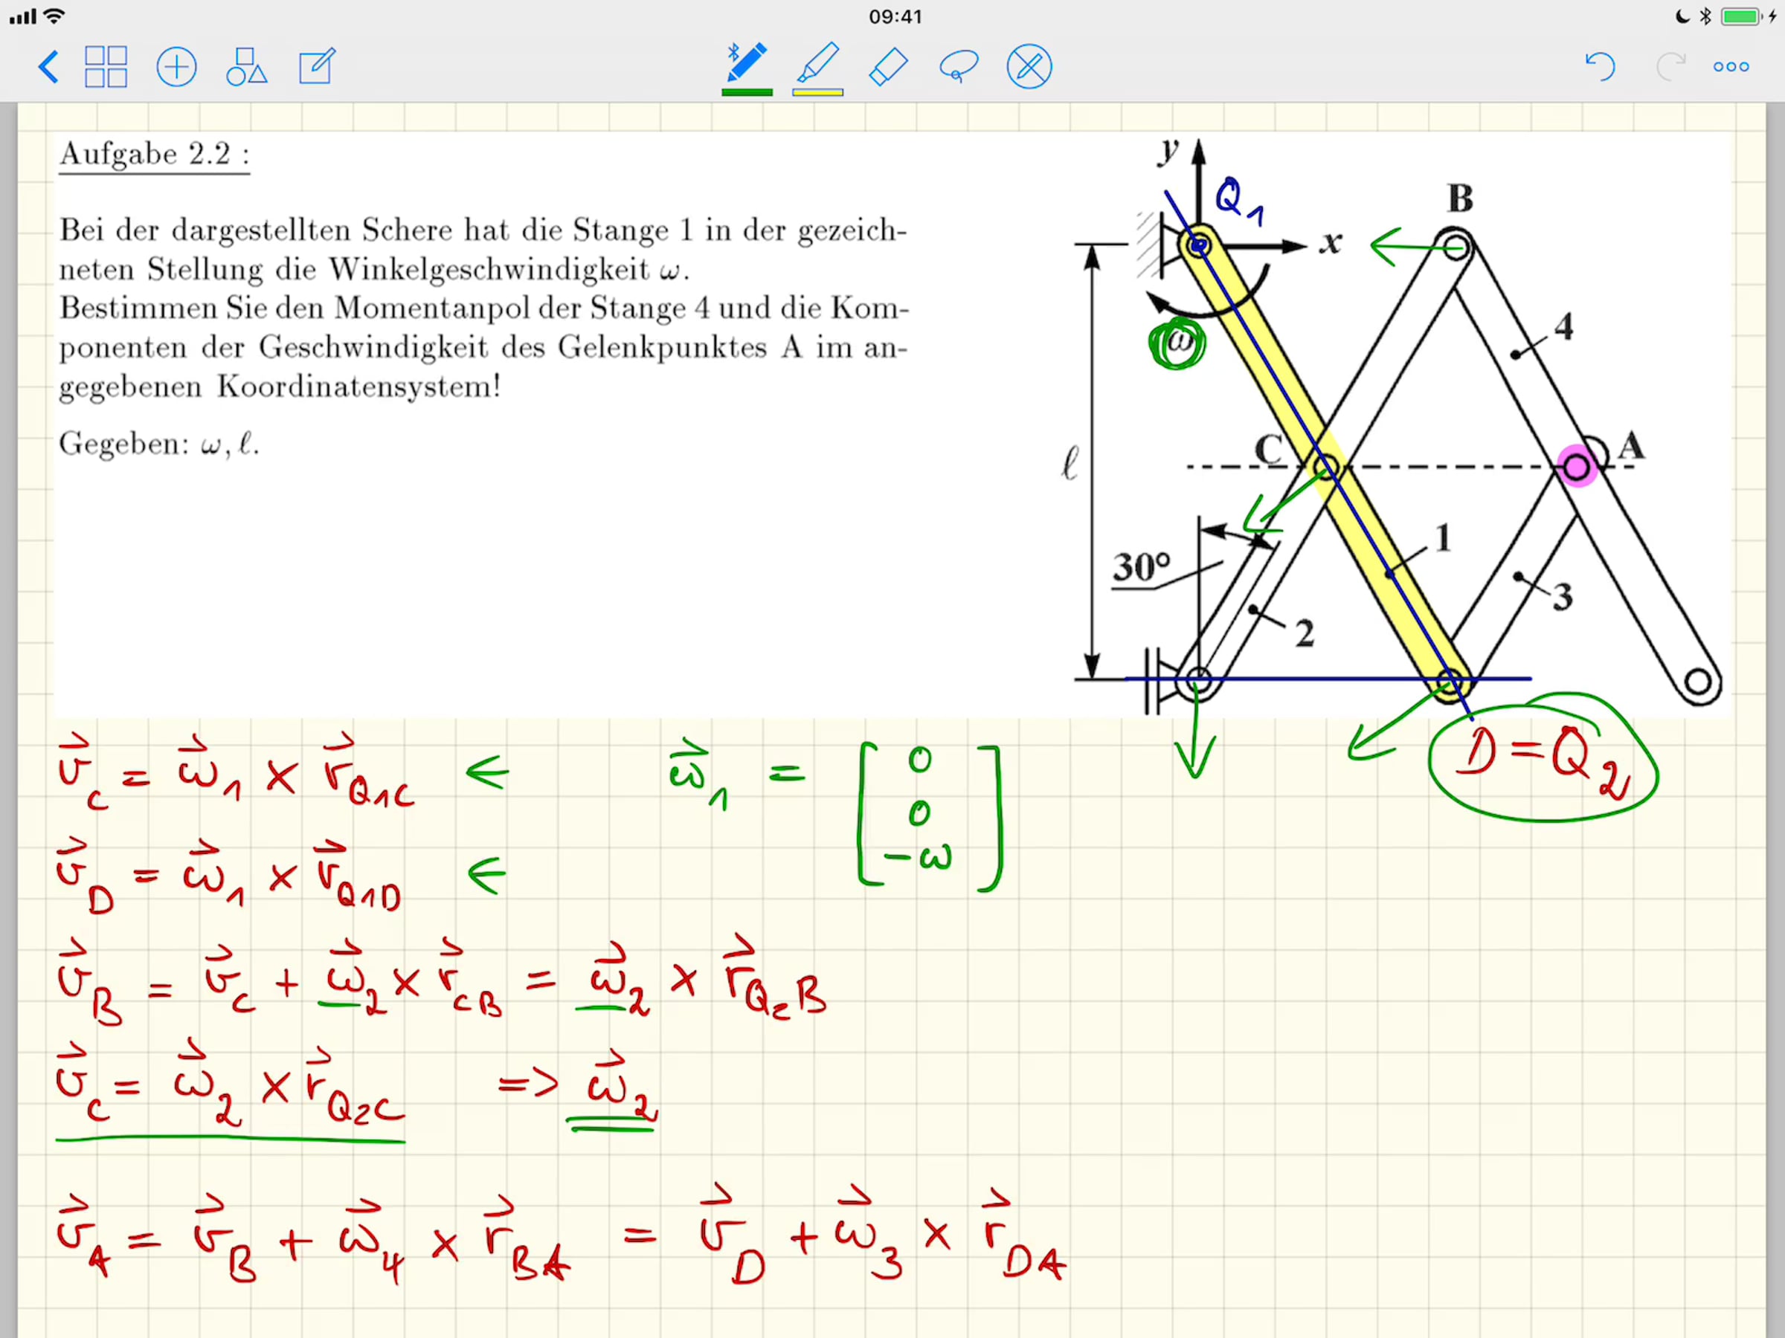1785x1338 pixels.
Task: Tap the add plus circle icon
Action: pyautogui.click(x=176, y=67)
